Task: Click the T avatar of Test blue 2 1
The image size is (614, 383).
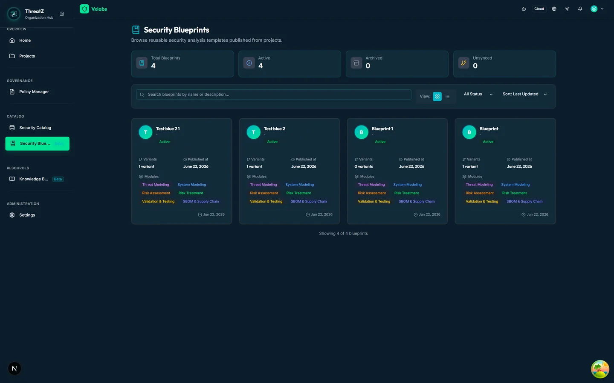Action: point(146,132)
